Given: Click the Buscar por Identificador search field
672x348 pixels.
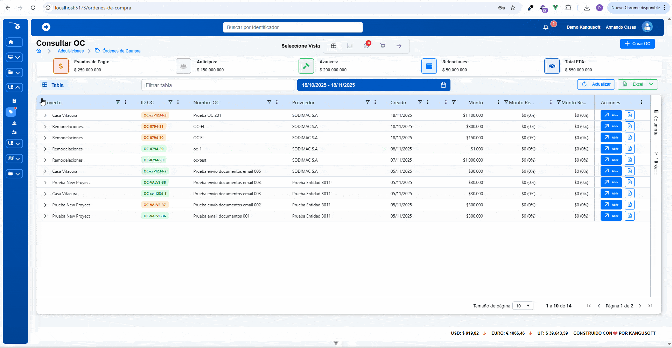Looking at the screenshot, I should (x=293, y=27).
